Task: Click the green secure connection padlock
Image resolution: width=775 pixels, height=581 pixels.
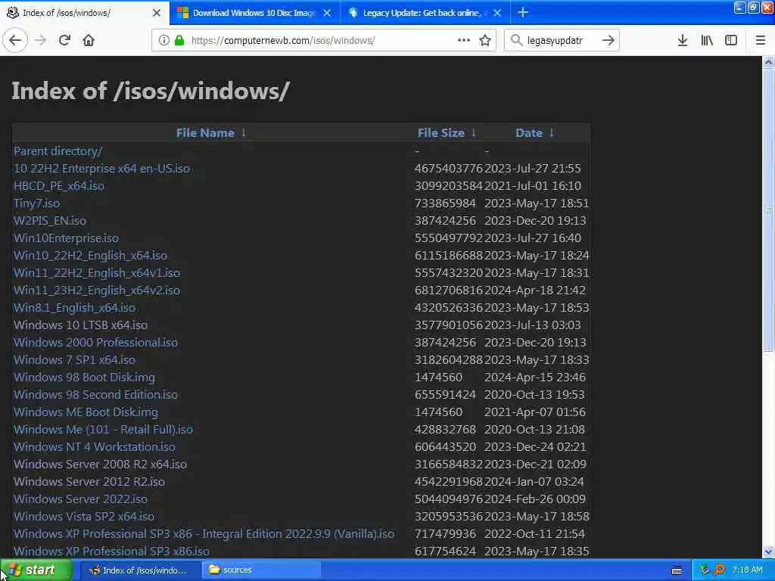Action: click(x=179, y=41)
